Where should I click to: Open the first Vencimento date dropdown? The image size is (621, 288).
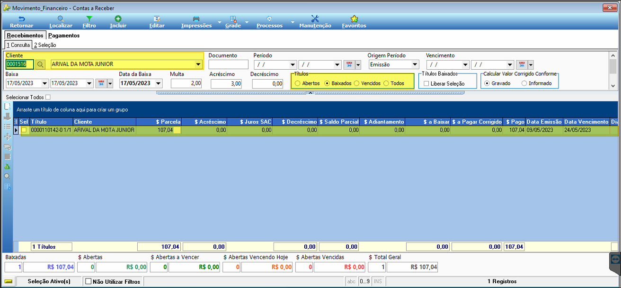click(465, 64)
